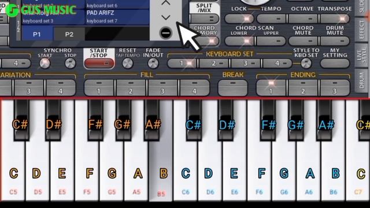Toggle Chord Scan Upper
Image resolution: width=370 pixels, height=208 pixels.
(271, 41)
